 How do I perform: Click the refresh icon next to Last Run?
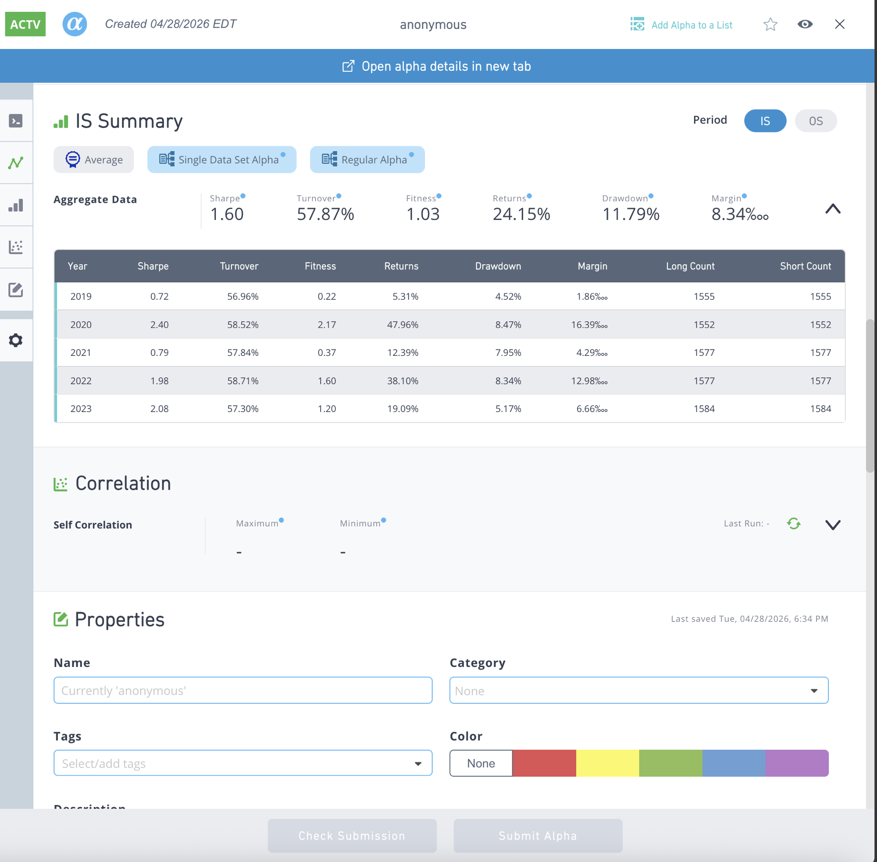(793, 523)
